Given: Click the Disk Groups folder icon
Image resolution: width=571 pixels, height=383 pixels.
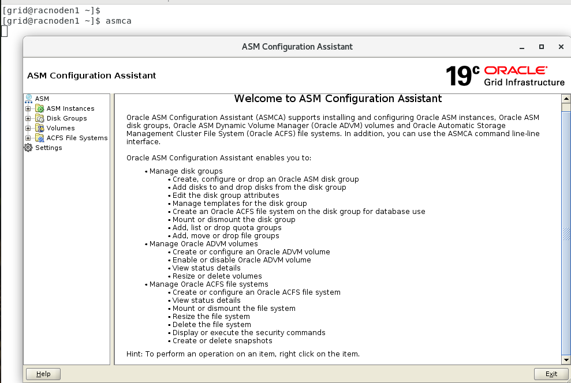Looking at the screenshot, I should click(40, 118).
